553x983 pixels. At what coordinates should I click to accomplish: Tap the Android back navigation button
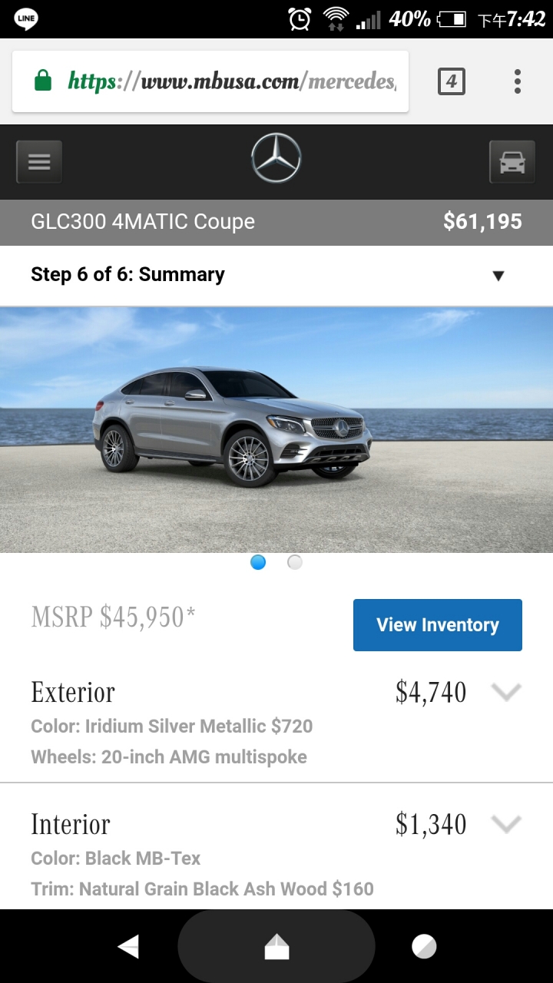128,947
